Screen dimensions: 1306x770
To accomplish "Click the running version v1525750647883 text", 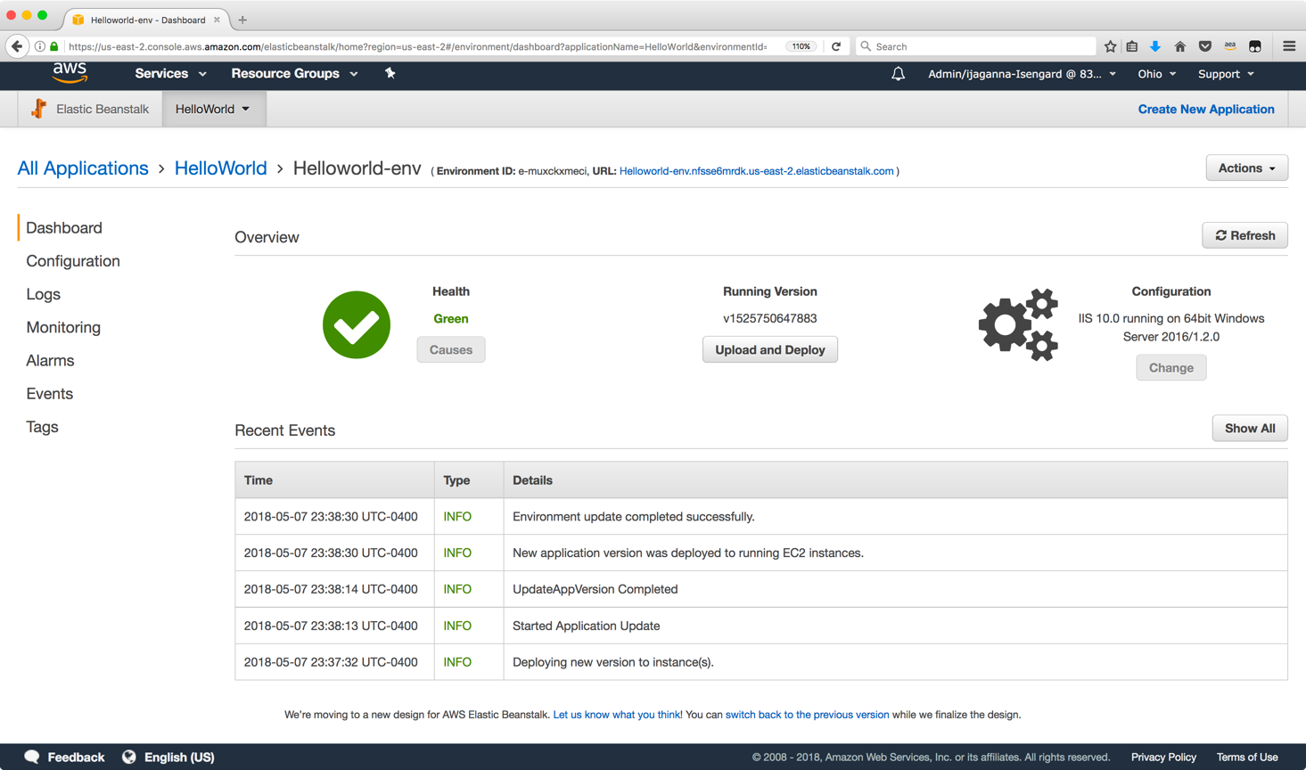I will (770, 318).
